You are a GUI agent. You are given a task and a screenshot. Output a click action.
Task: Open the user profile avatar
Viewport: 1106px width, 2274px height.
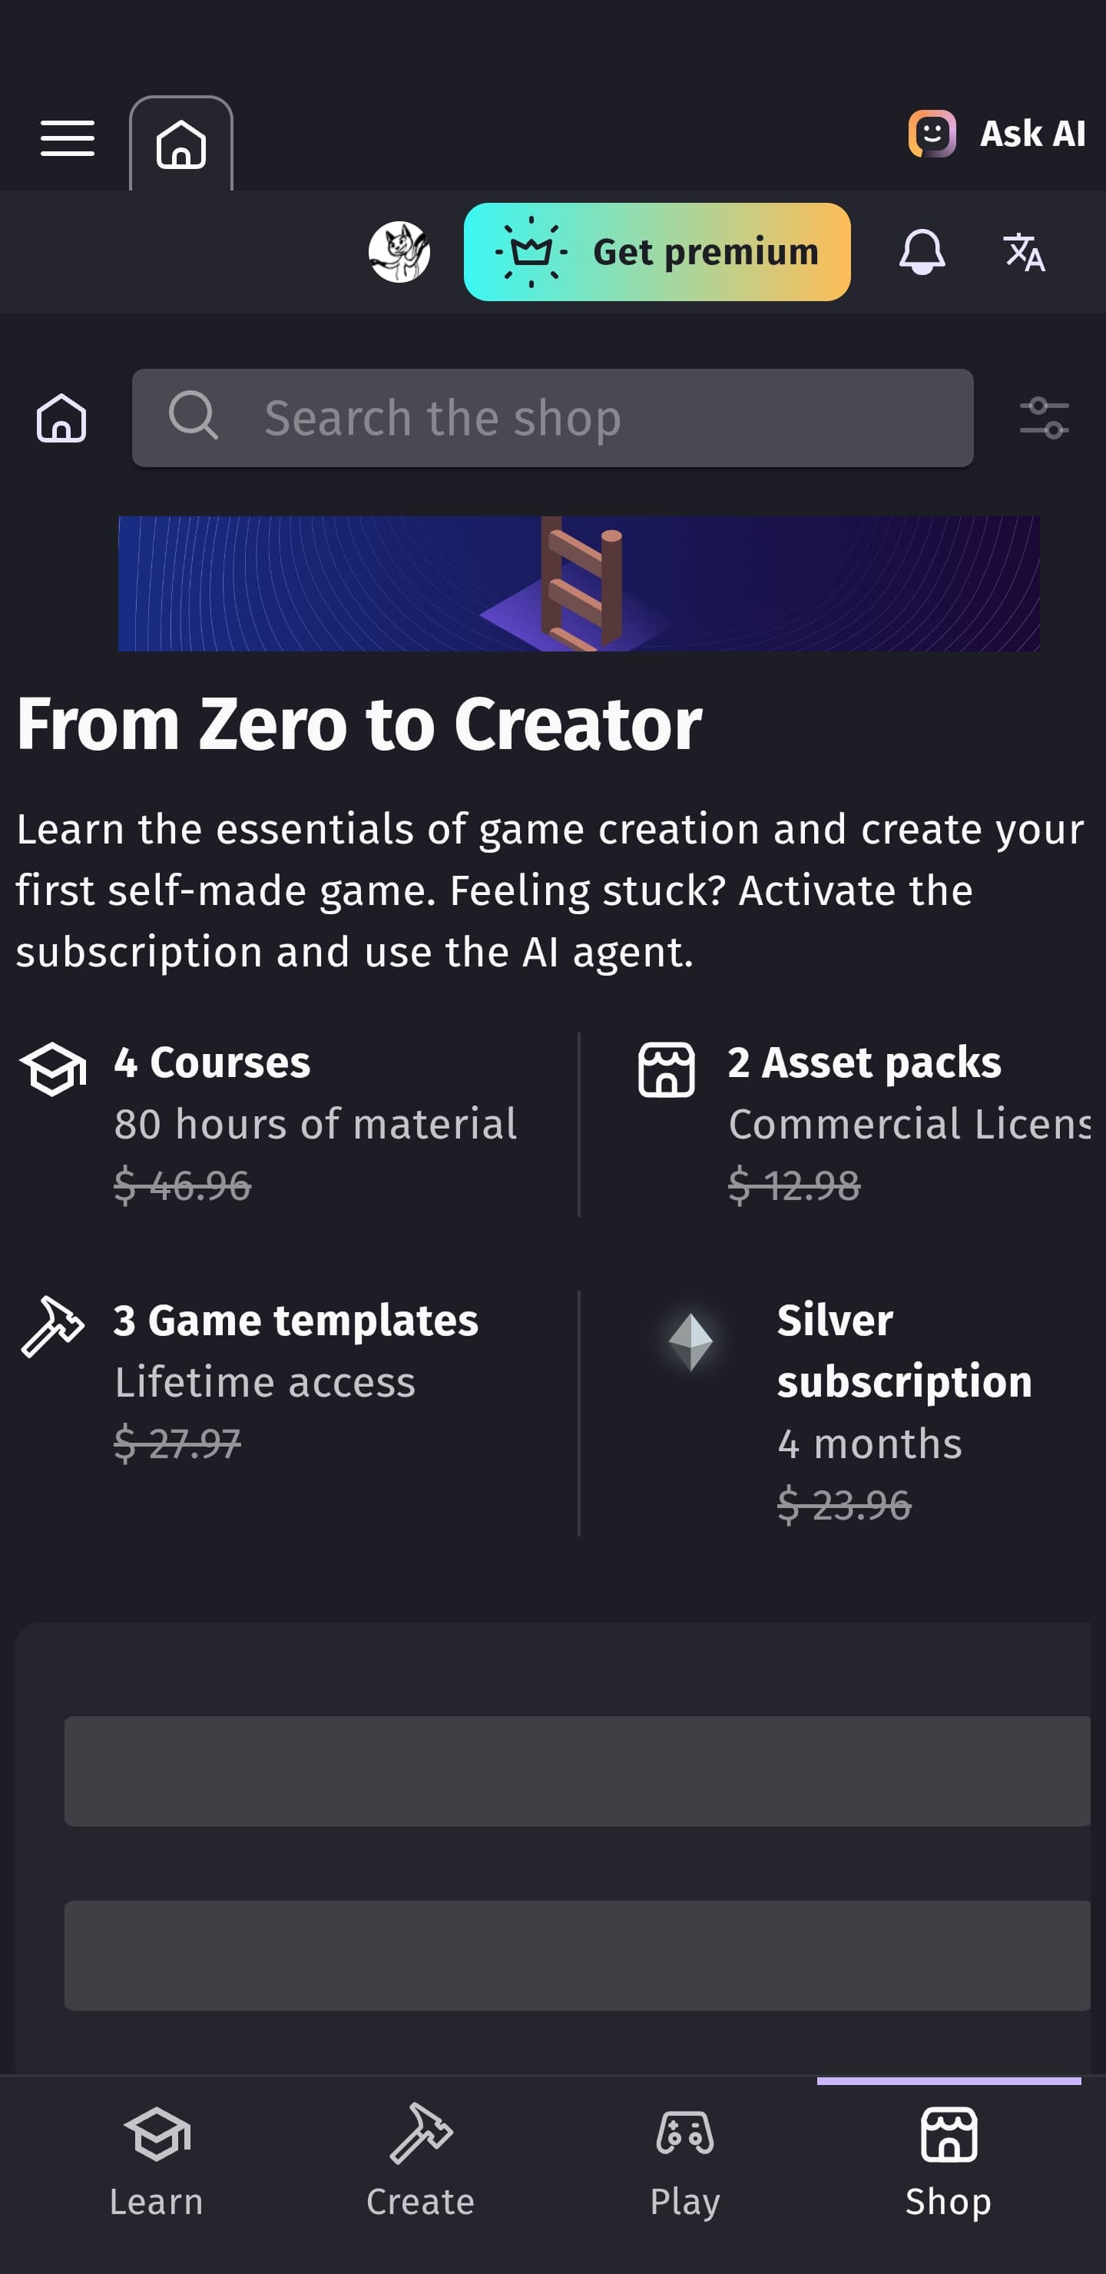(399, 253)
